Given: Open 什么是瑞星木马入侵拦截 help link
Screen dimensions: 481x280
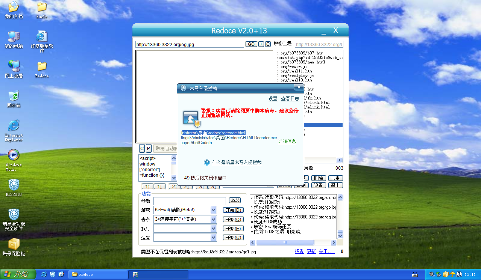Looking at the screenshot, I should (x=237, y=163).
